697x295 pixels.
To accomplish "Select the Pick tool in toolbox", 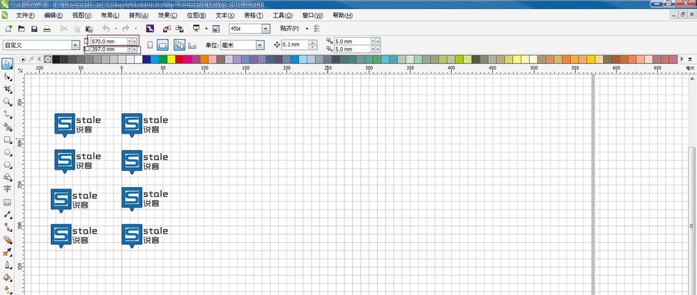I will (x=8, y=64).
